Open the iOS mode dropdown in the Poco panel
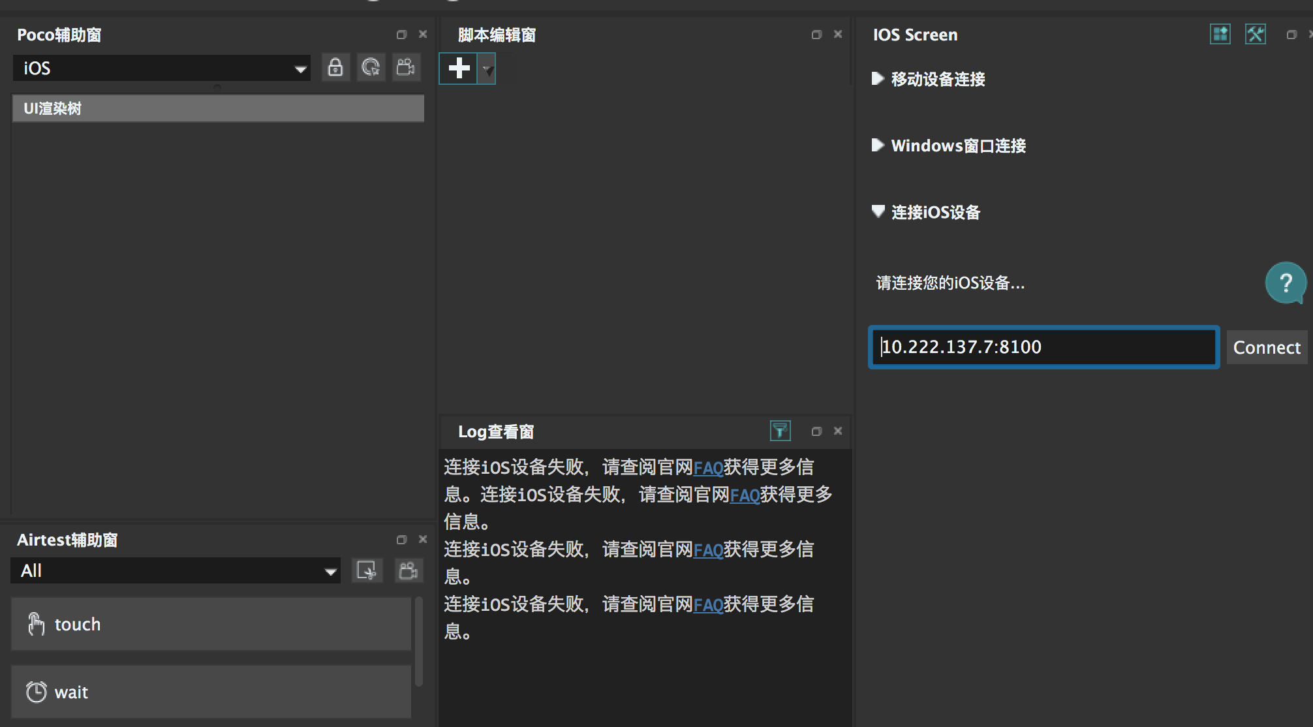 (161, 68)
